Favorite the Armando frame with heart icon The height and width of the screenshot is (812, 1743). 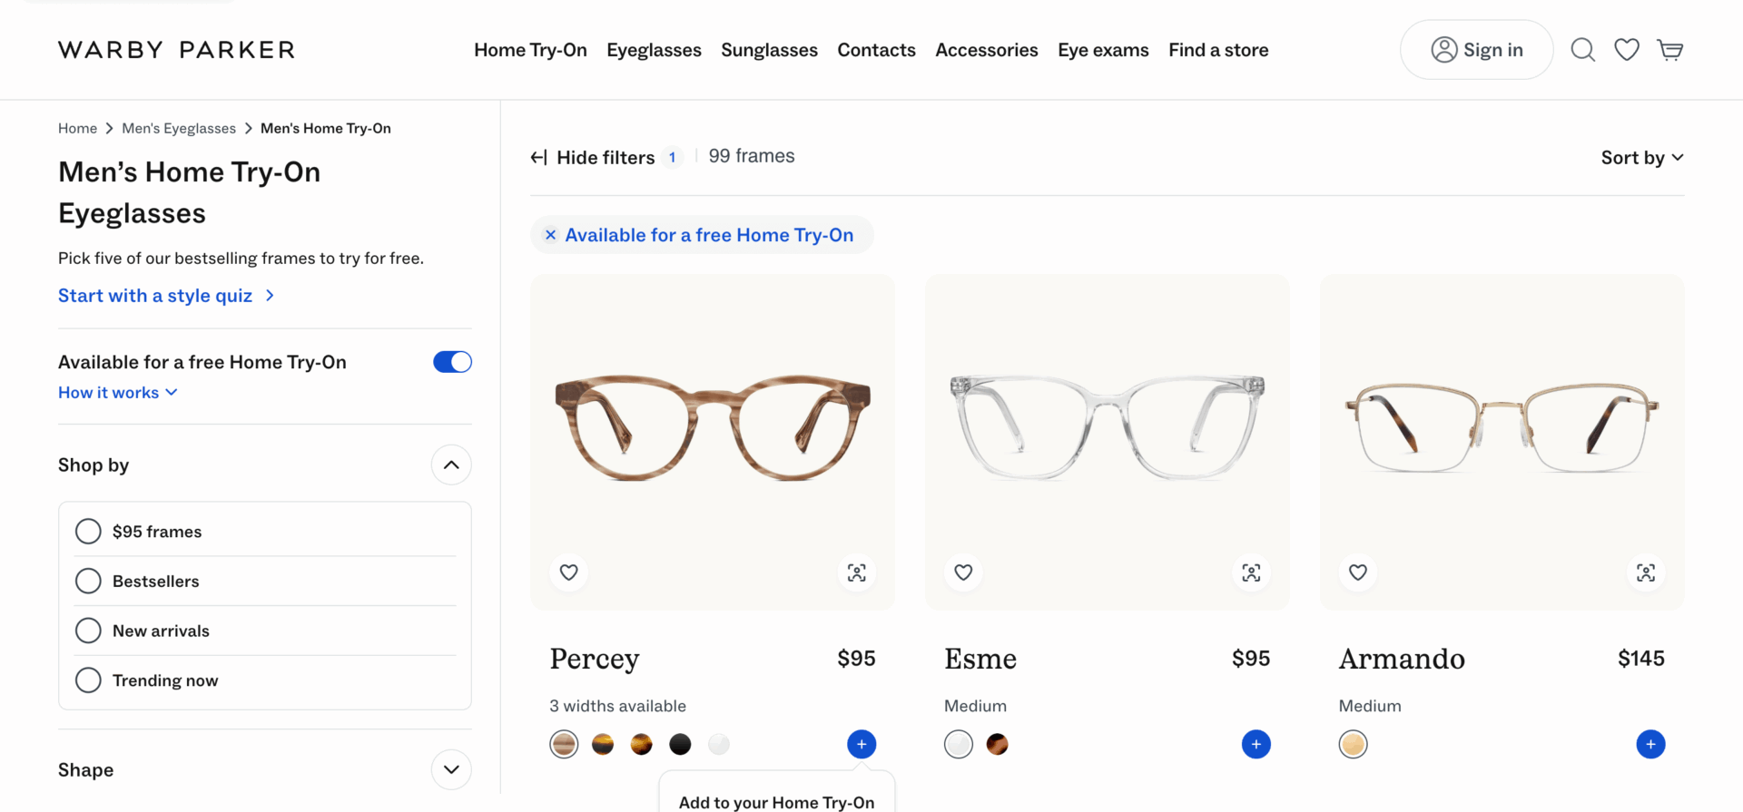pos(1358,572)
